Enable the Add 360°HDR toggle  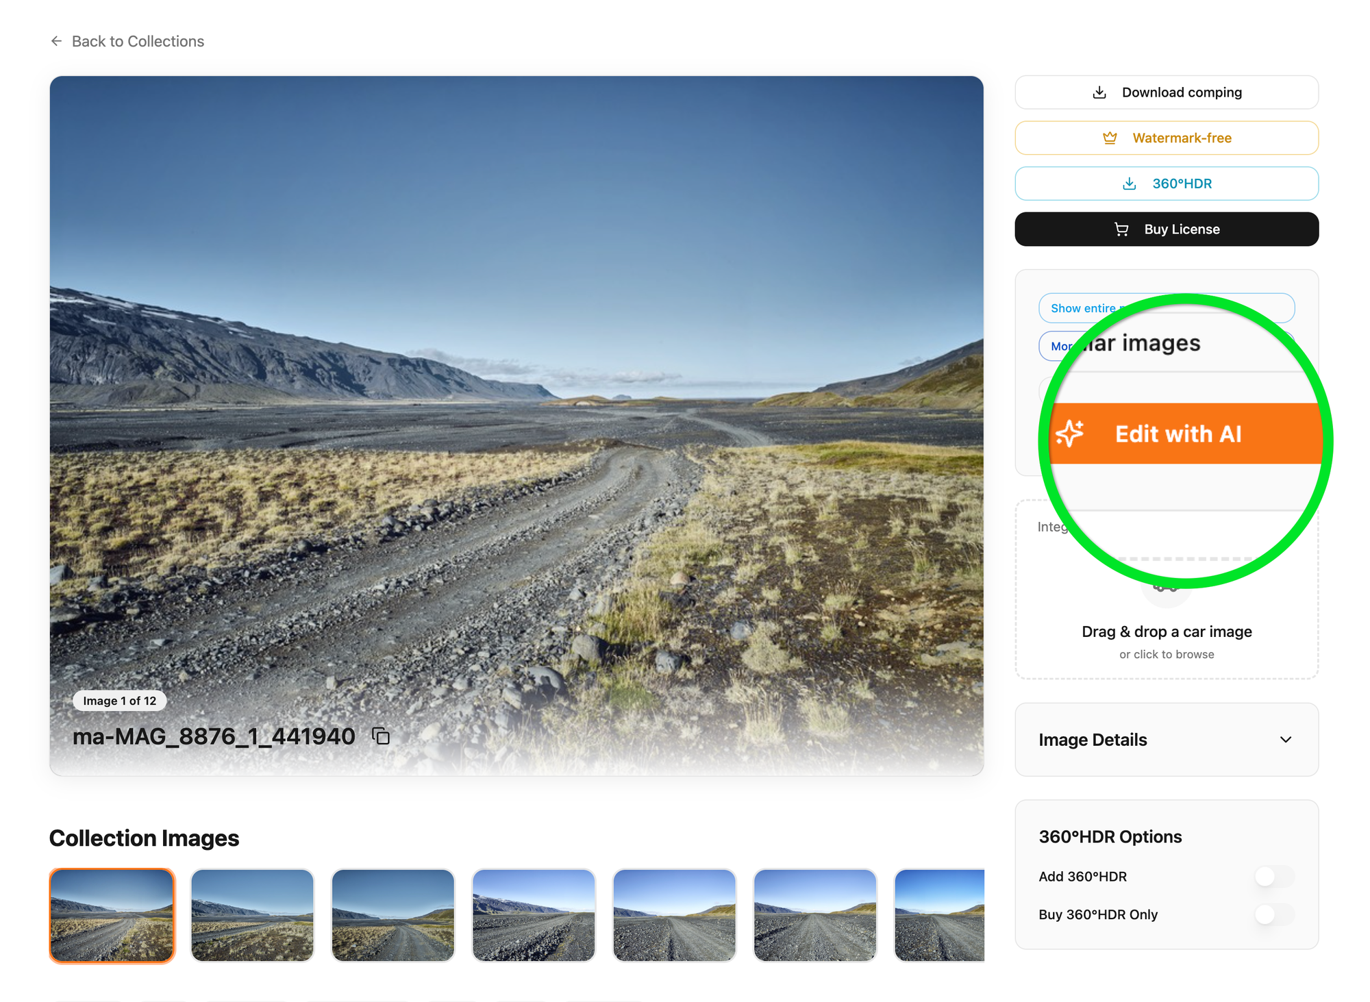click(1273, 876)
